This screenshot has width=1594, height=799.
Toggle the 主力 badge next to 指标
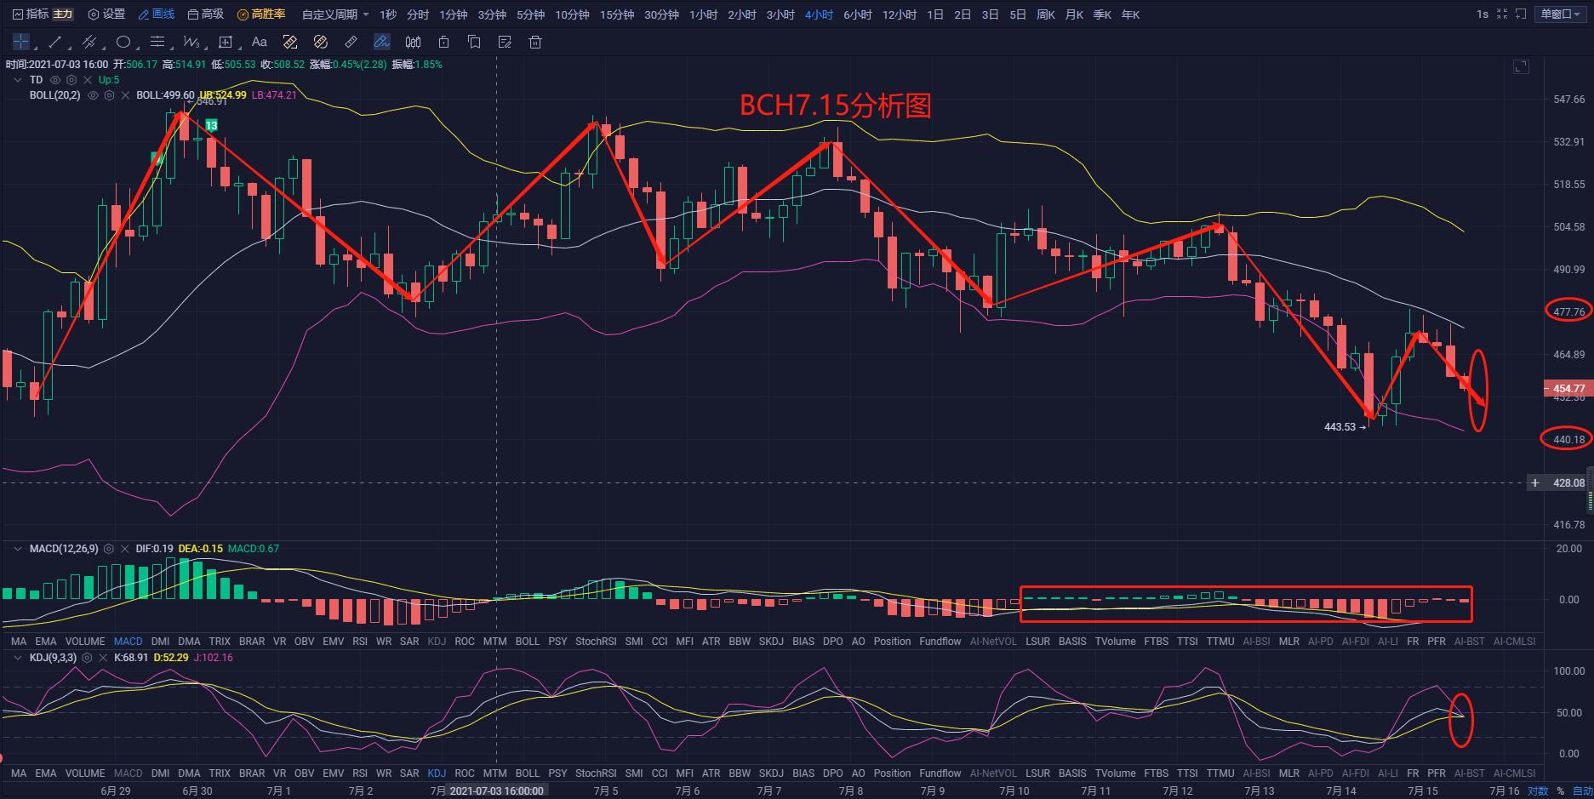pyautogui.click(x=63, y=14)
